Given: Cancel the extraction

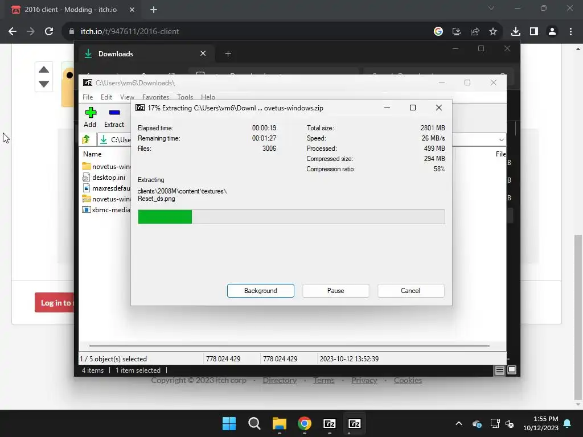Looking at the screenshot, I should click(x=410, y=291).
